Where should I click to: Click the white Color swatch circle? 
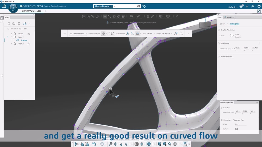click(232, 35)
